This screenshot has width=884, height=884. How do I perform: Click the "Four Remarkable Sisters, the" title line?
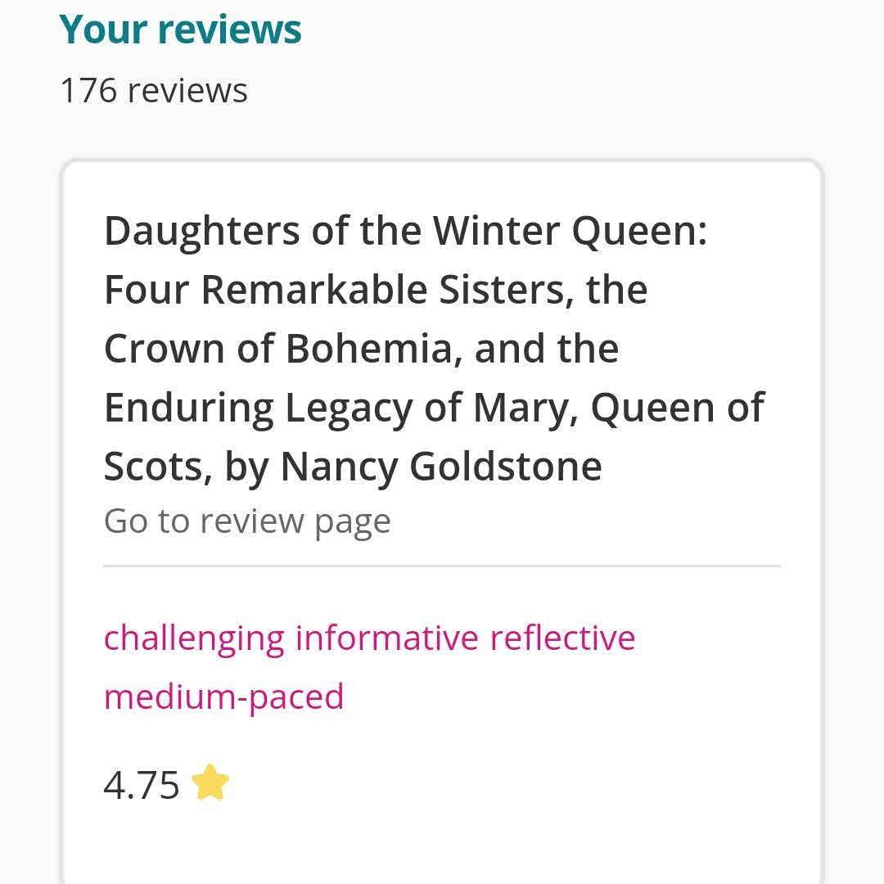tap(376, 290)
